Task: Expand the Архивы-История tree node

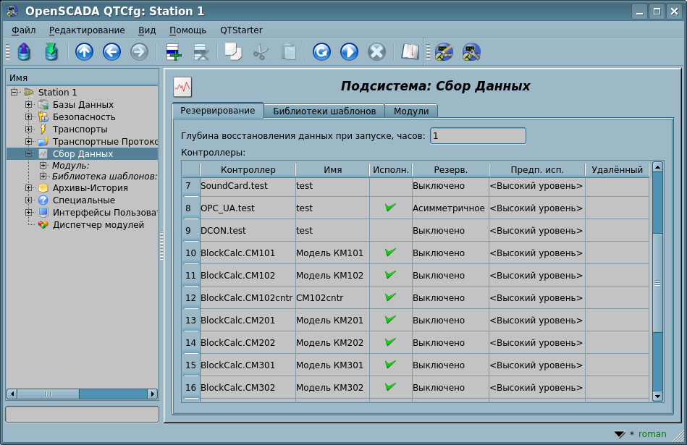Action: 29,188
